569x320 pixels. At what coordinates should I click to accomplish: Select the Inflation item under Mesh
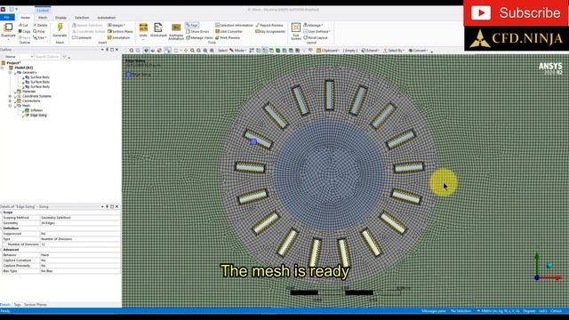(x=36, y=110)
